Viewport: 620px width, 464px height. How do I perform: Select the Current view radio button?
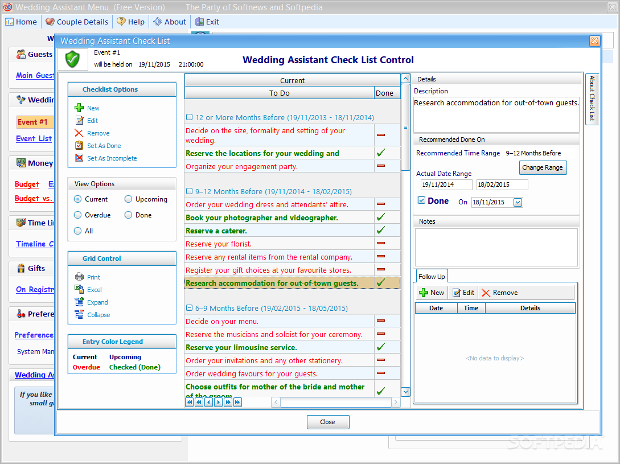[77, 199]
